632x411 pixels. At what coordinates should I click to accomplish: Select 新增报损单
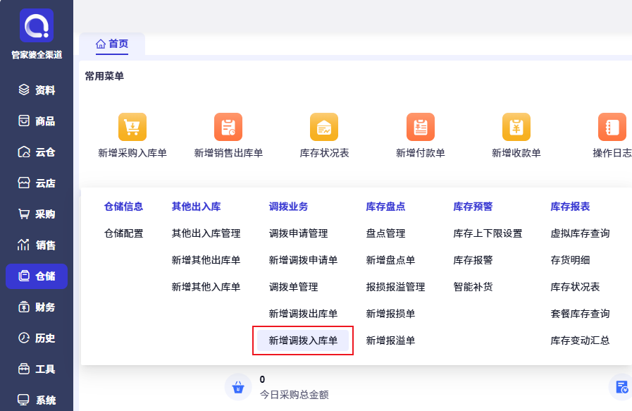[x=390, y=314]
